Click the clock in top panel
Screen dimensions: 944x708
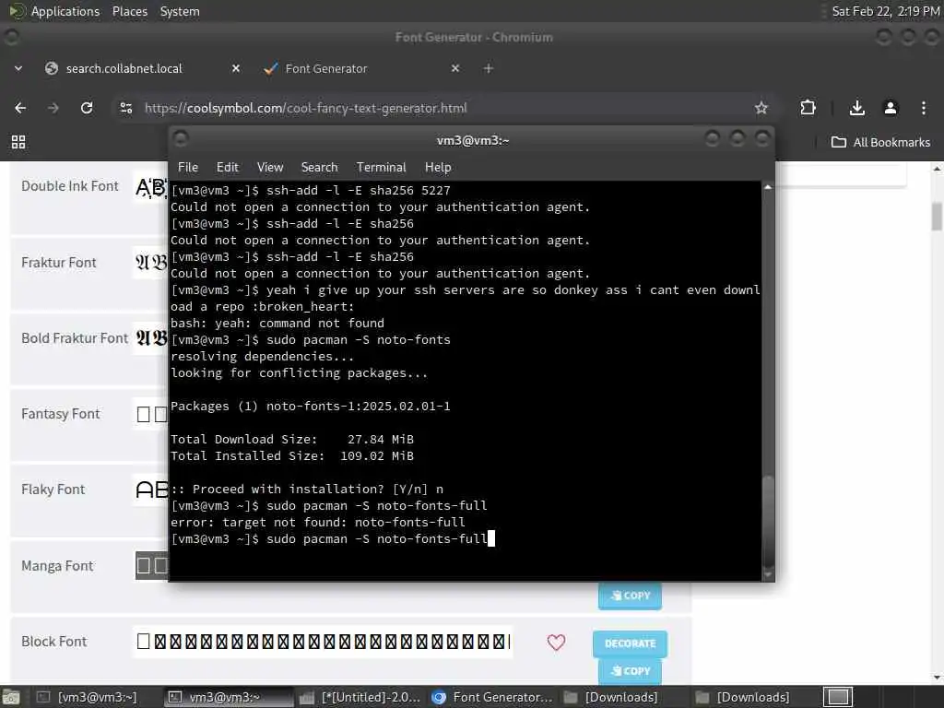[885, 11]
